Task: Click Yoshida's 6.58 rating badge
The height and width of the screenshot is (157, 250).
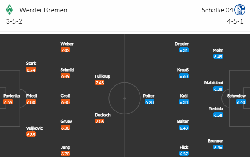Action: pos(218,115)
